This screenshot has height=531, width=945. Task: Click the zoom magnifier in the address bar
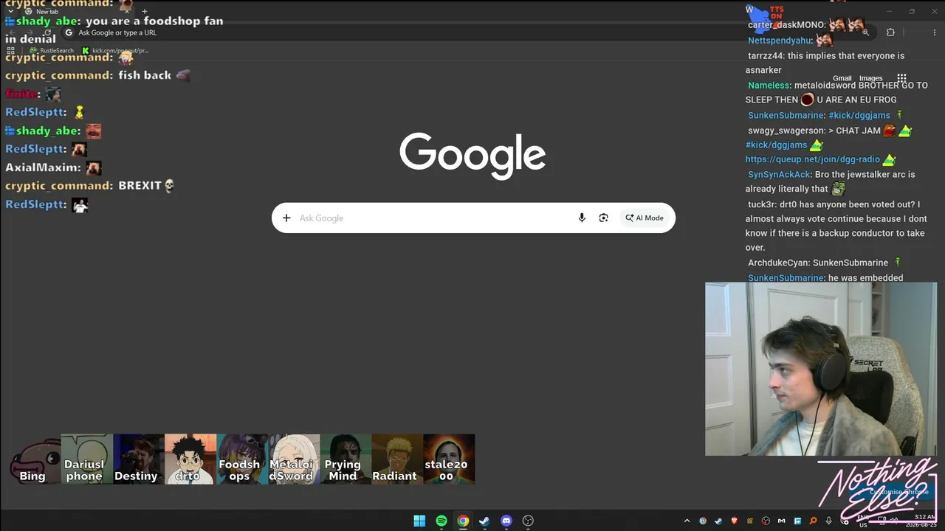coord(865,32)
